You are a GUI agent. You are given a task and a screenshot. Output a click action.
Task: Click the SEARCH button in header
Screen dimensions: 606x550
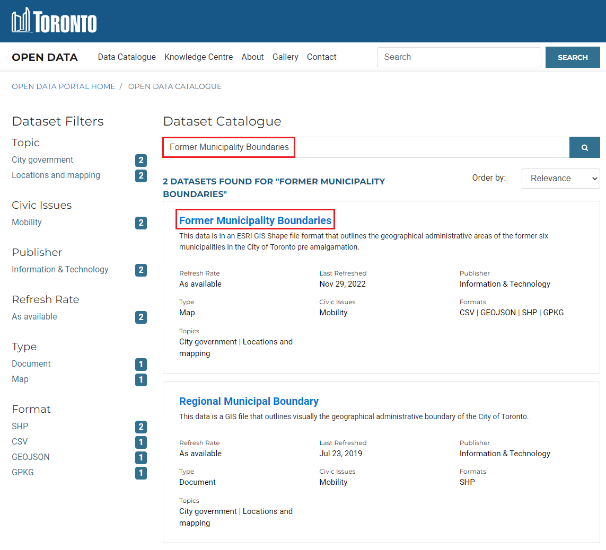(x=573, y=57)
